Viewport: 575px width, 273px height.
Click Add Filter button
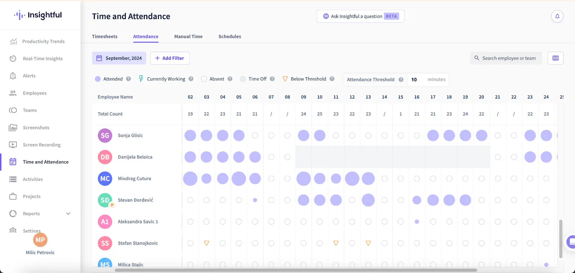click(x=170, y=58)
